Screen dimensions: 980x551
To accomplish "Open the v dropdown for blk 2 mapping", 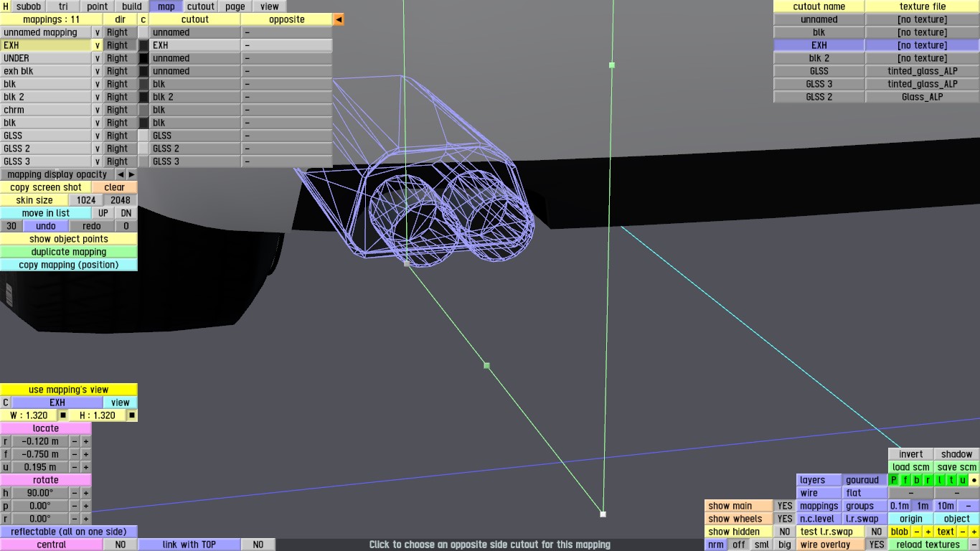I will tap(98, 97).
